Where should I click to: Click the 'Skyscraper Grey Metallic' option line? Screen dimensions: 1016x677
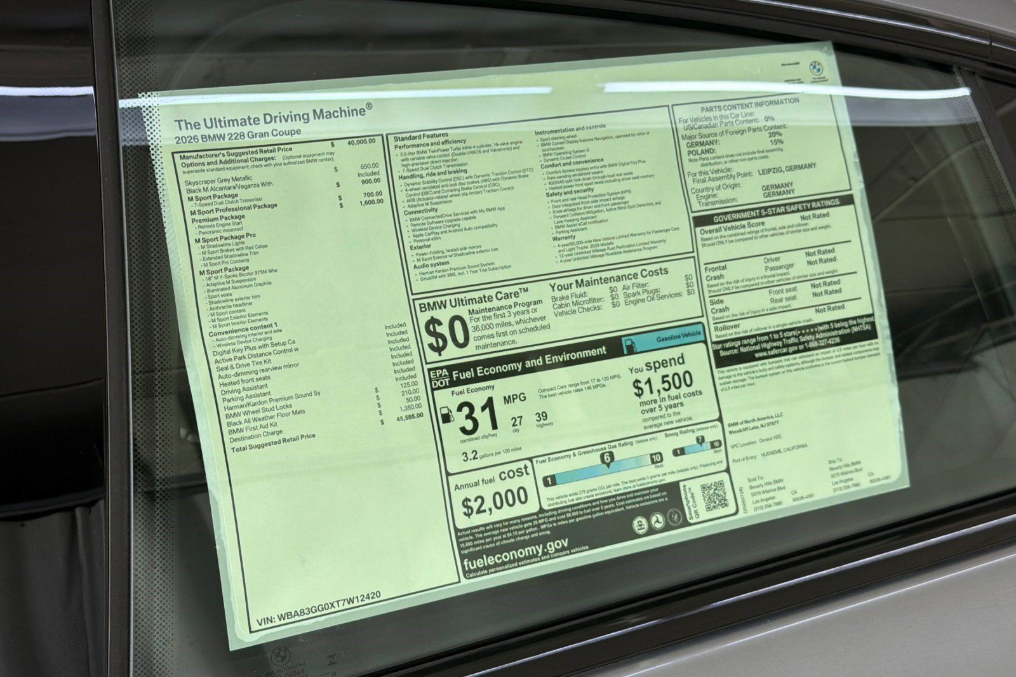[219, 181]
